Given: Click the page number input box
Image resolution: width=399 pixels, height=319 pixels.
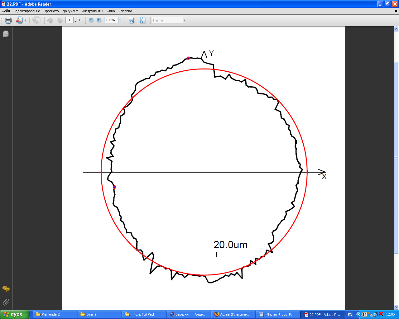Looking at the screenshot, I should (69, 20).
